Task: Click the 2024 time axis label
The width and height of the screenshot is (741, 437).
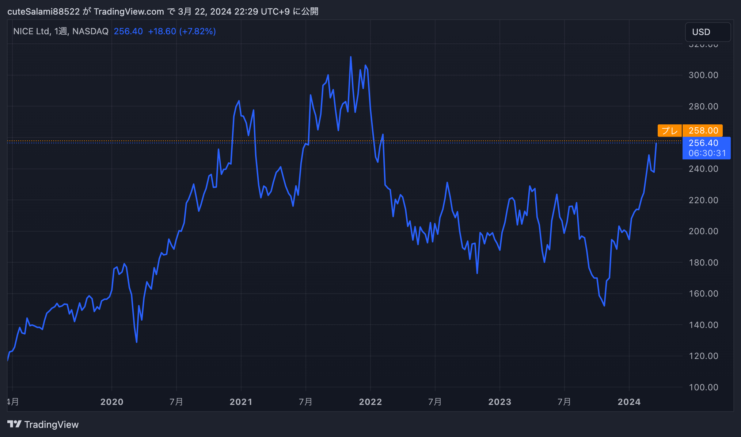Action: click(629, 402)
